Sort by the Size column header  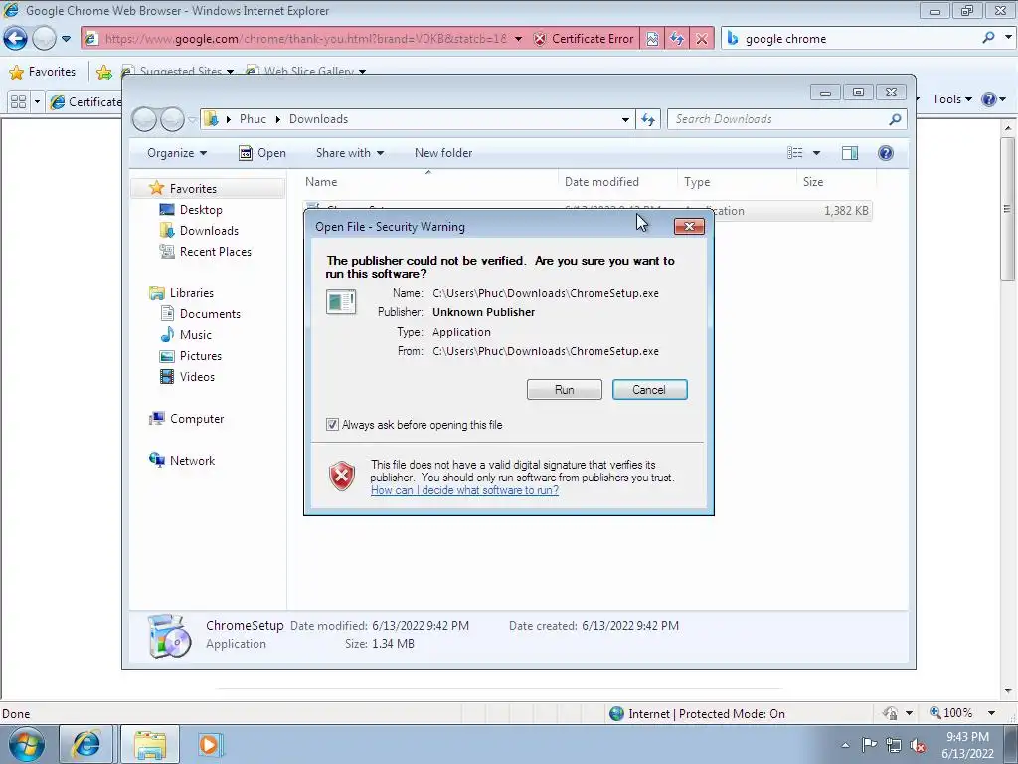click(836, 183)
